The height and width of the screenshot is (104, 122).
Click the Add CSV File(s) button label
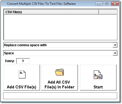[x=21, y=87]
